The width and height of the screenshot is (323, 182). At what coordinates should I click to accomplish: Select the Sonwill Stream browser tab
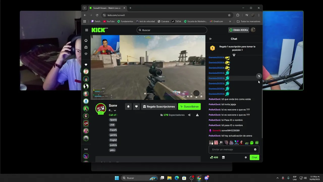tap(107, 8)
